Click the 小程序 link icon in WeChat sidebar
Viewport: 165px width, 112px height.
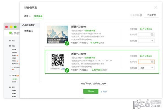pos(10,75)
